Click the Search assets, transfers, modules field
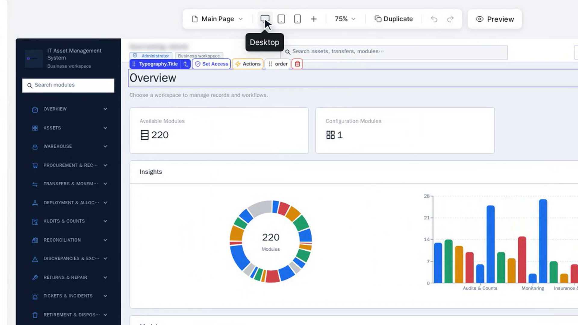 tap(394, 52)
